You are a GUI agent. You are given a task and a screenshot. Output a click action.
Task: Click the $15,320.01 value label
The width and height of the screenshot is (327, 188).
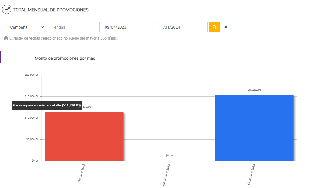254,90
